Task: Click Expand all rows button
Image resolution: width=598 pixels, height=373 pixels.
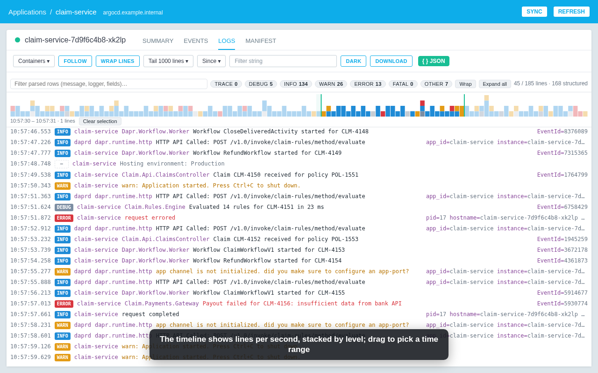Action: coord(495,84)
